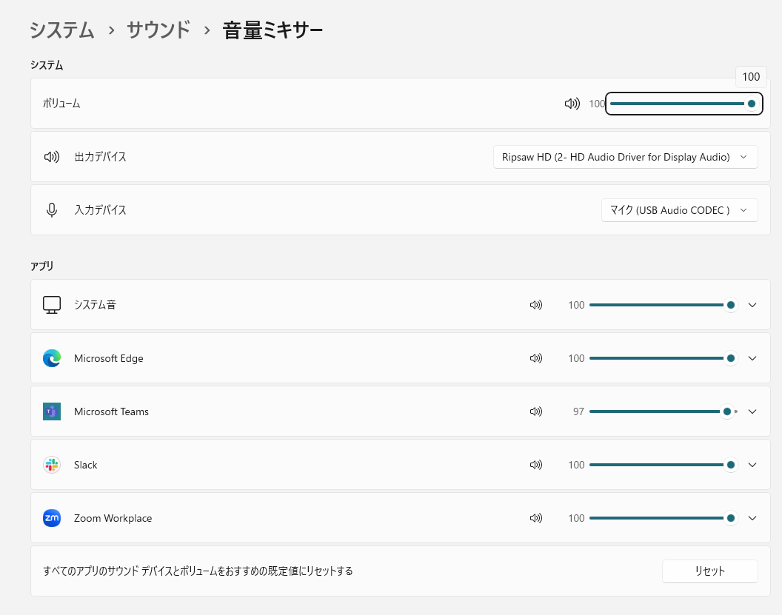This screenshot has width=782, height=615.
Task: Click the Zoom Workplace app icon
Action: pyautogui.click(x=52, y=518)
